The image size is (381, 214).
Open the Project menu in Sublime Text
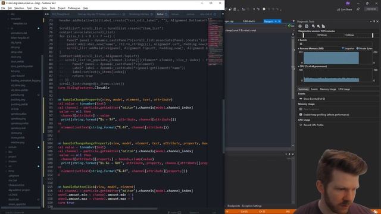(61, 8)
